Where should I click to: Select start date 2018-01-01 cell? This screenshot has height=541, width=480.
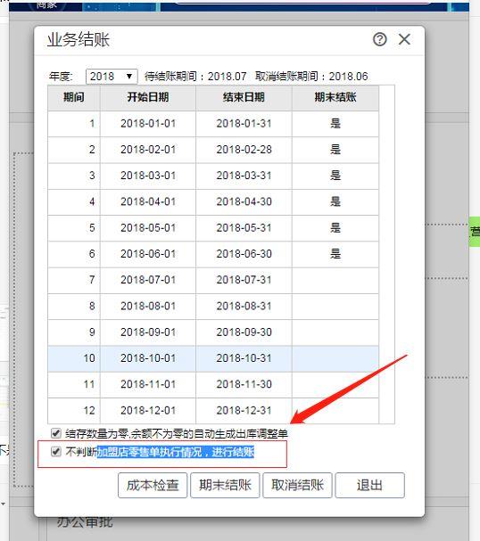coord(148,124)
